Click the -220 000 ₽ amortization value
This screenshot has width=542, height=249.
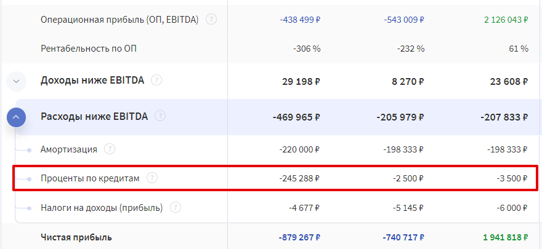tap(300, 149)
